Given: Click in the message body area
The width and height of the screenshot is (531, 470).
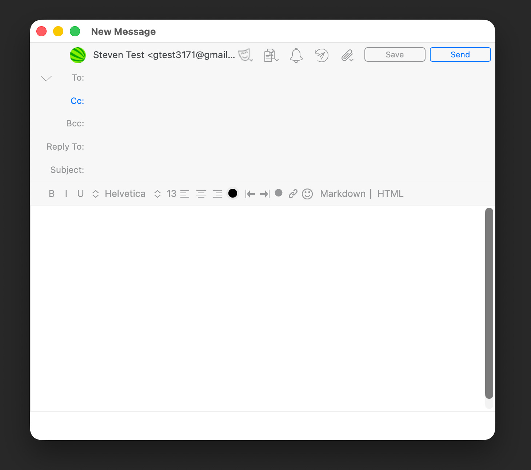Looking at the screenshot, I should tap(257, 308).
